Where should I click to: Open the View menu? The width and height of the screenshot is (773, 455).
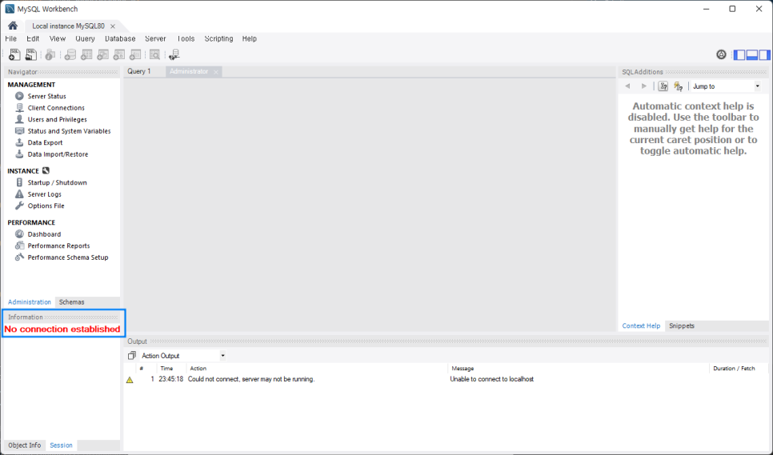(x=57, y=38)
